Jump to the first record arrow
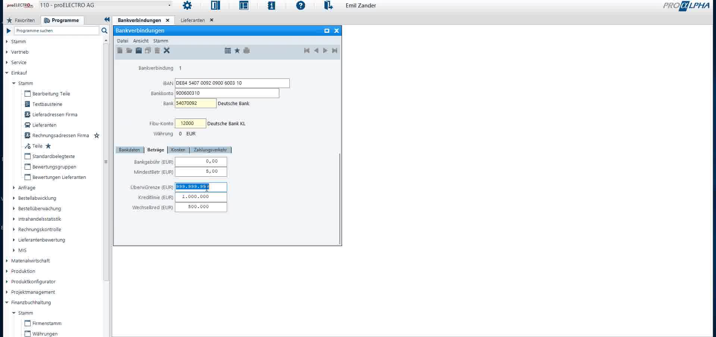Image resolution: width=716 pixels, height=337 pixels. coord(307,50)
